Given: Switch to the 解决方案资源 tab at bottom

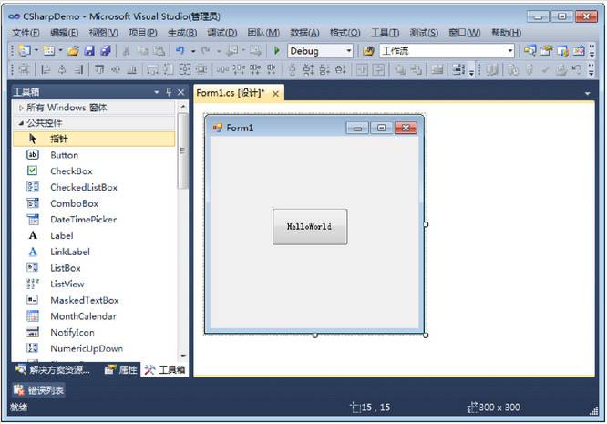Looking at the screenshot, I should (x=53, y=370).
